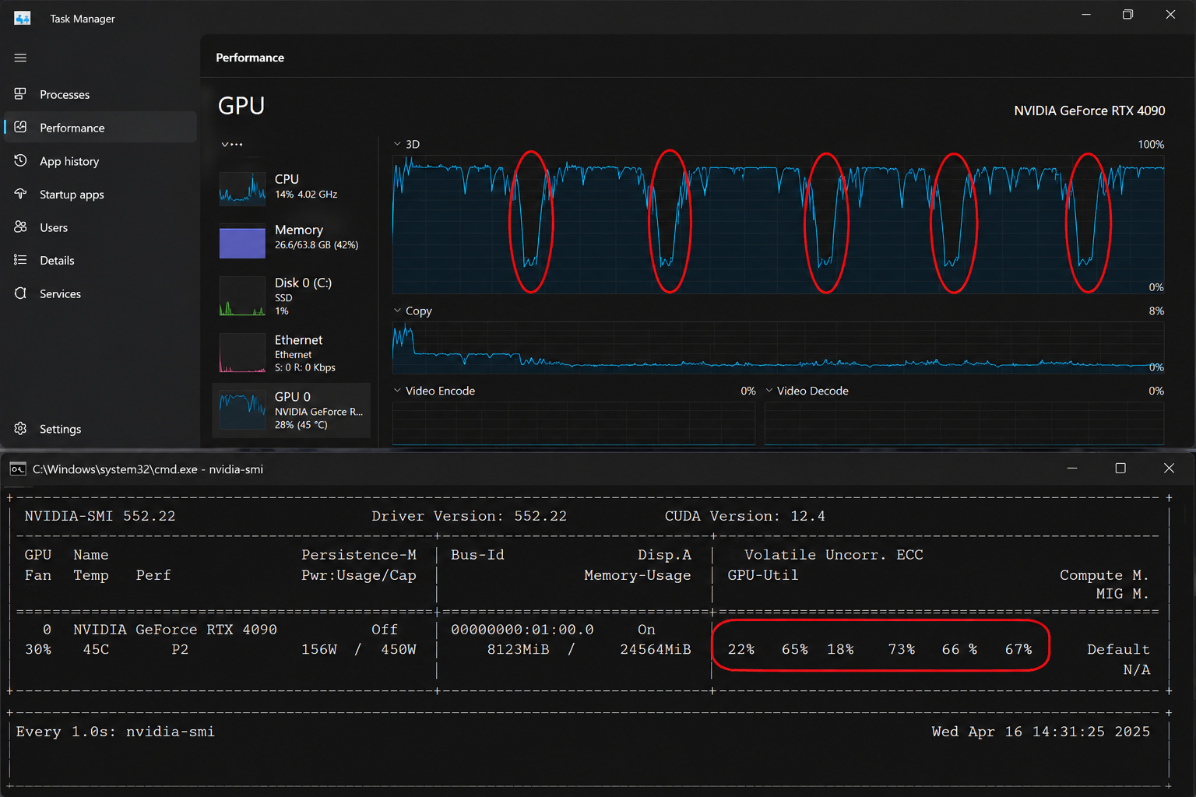Screen dimensions: 1196x797
Task: Select the Ethernet thumbnail graph
Action: (x=242, y=353)
